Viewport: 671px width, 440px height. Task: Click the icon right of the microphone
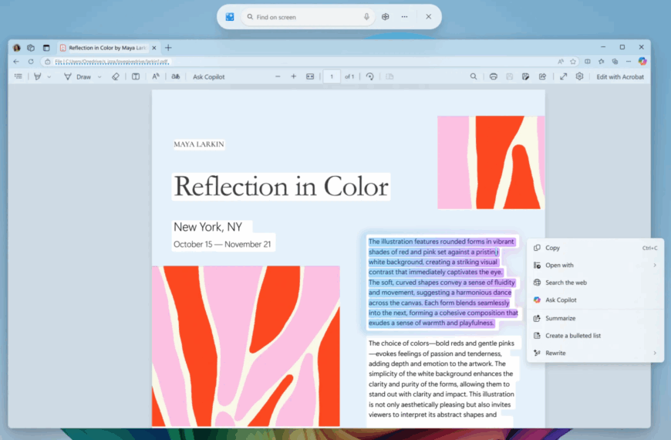[x=385, y=17]
